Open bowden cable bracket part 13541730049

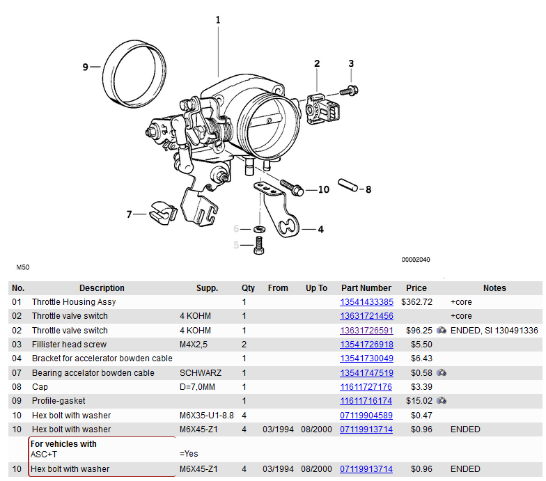coord(366,358)
